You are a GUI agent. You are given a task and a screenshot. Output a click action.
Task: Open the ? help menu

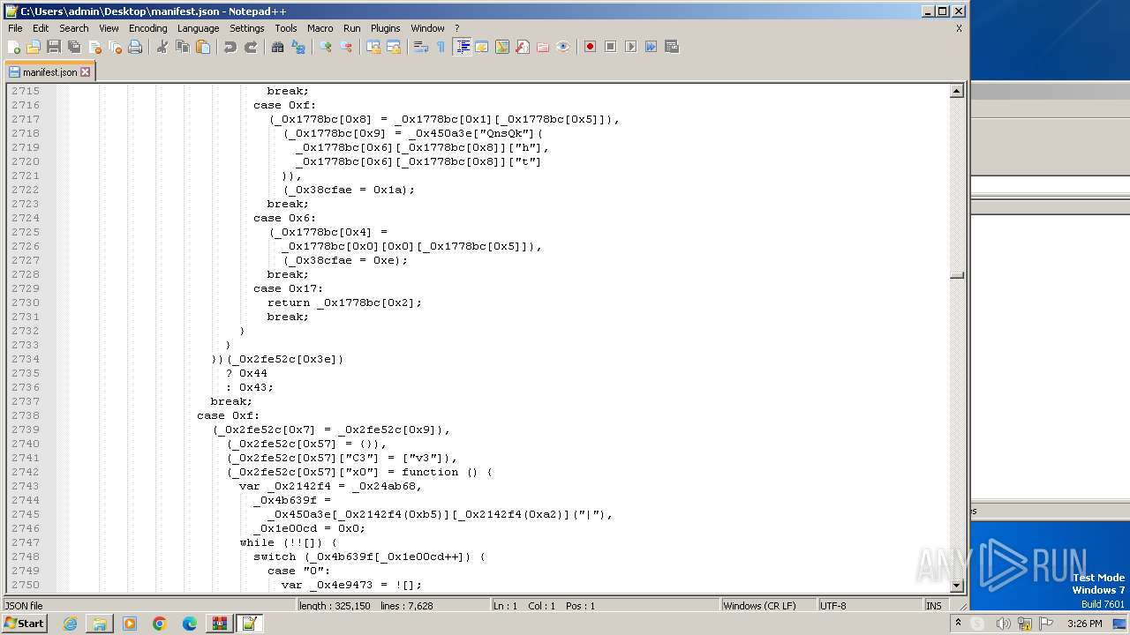pyautogui.click(x=456, y=28)
